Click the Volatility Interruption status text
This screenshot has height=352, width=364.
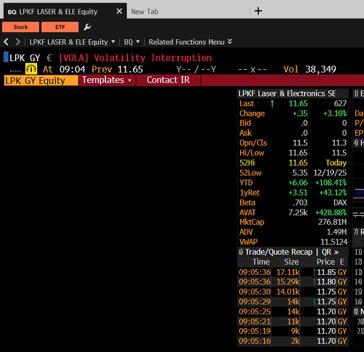(x=153, y=58)
